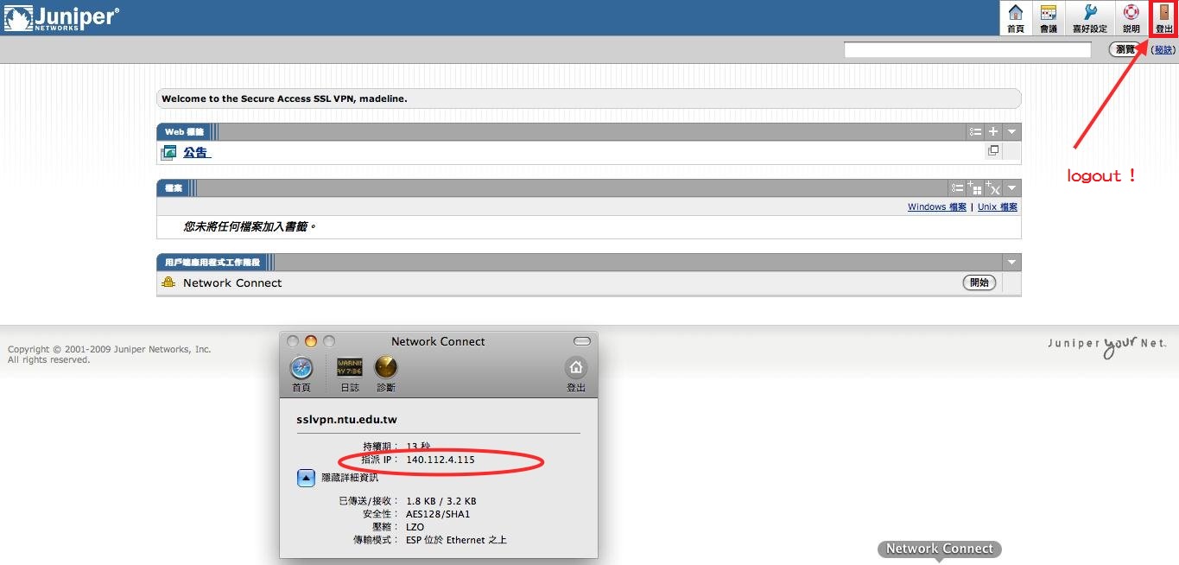Click the browse URL input field
1179x565 pixels.
pos(967,50)
